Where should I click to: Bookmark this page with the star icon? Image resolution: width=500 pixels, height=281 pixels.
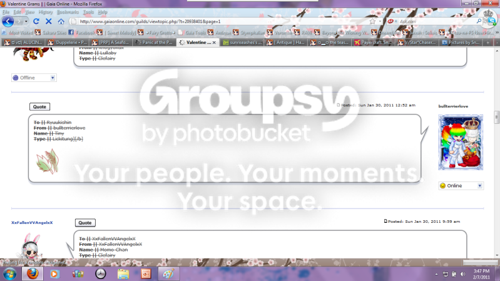tap(372, 21)
